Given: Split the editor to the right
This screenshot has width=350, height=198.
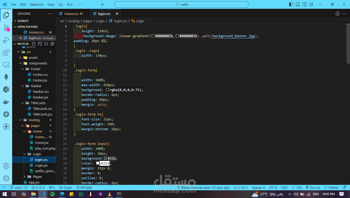Looking at the screenshot, I should pos(337,14).
